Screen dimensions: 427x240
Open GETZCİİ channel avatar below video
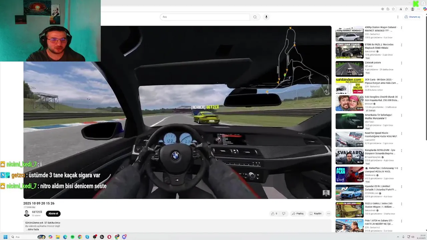27,214
